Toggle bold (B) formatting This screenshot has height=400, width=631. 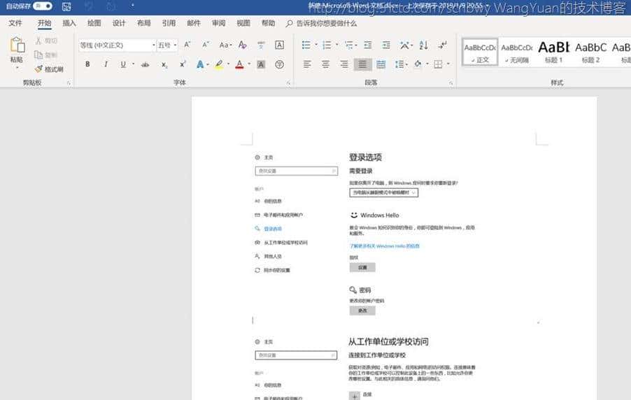87,64
